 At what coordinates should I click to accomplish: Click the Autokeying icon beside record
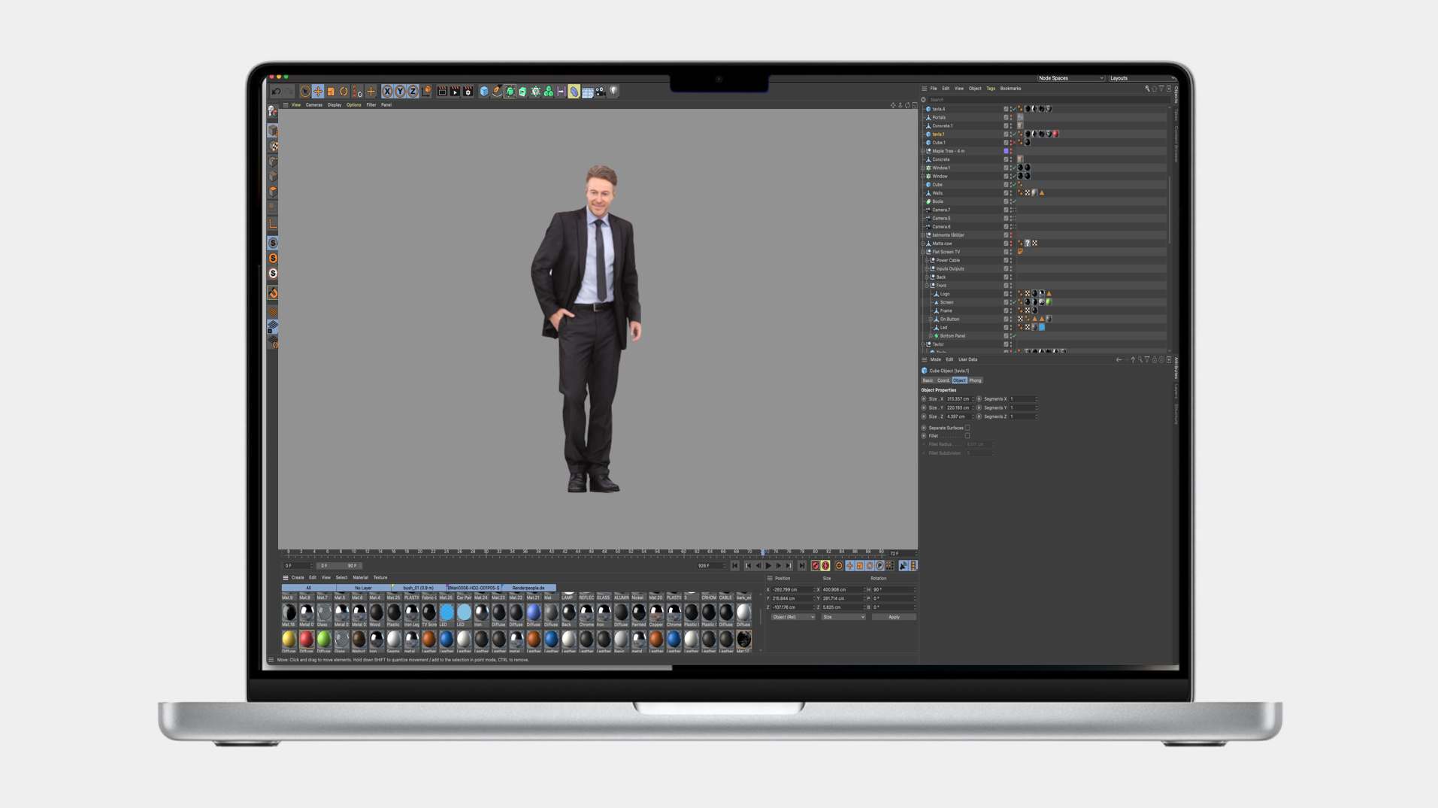tap(825, 566)
